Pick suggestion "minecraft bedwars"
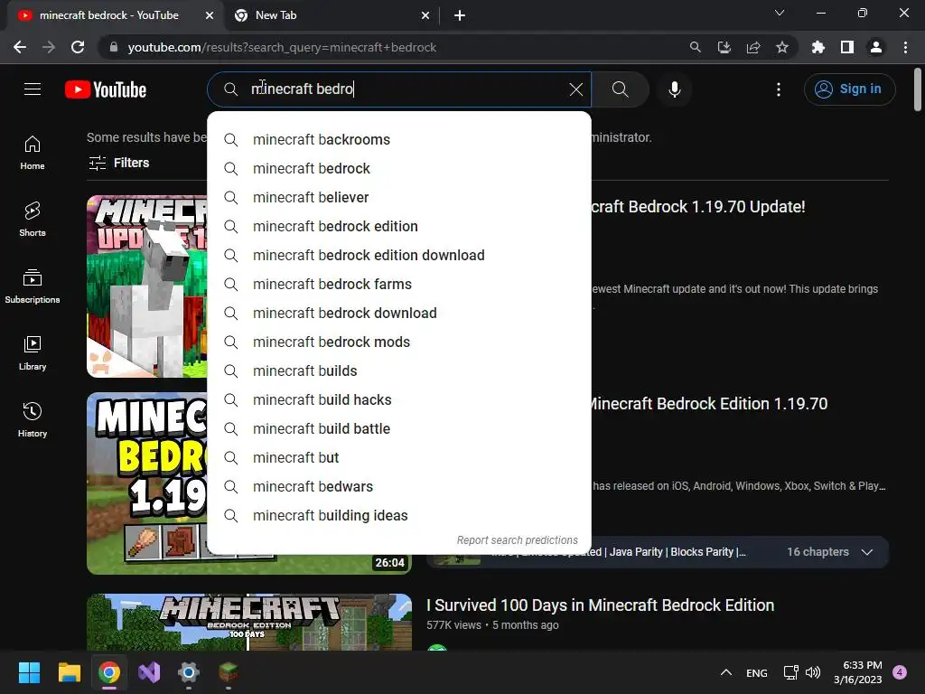 pyautogui.click(x=398, y=487)
